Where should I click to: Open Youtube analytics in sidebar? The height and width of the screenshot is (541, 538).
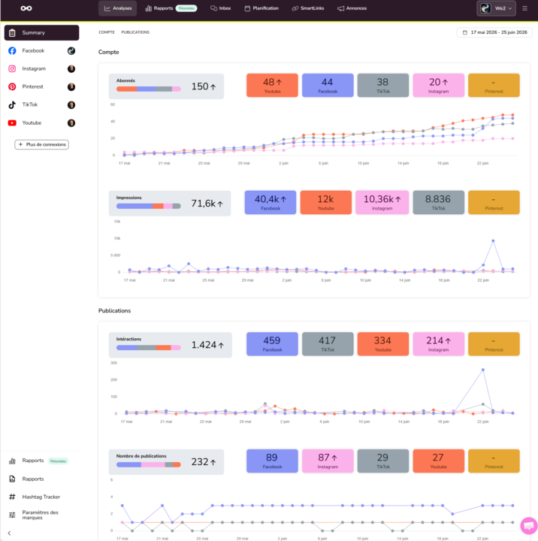point(41,122)
